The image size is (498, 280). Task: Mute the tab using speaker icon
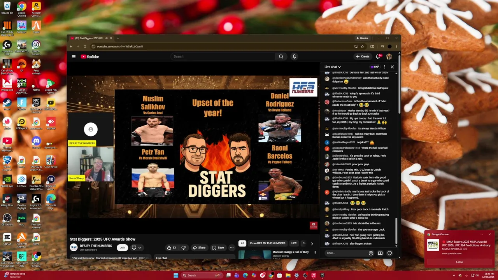106,38
